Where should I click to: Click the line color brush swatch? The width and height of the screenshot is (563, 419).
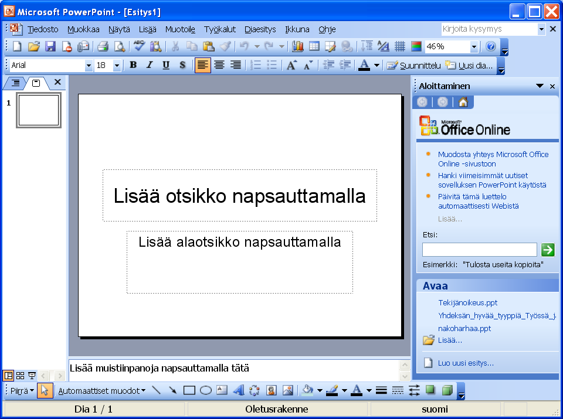[332, 390]
